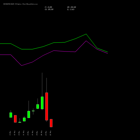This screenshot has height=140, width=140.
Task: Click the thin candlestick for 18 May
Action: pyautogui.click(x=33, y=111)
